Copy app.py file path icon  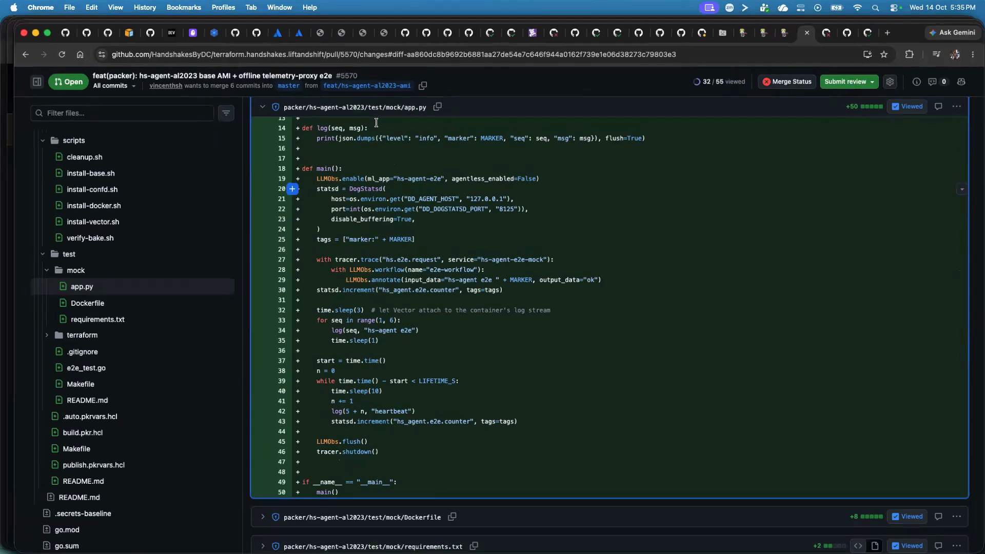438,107
